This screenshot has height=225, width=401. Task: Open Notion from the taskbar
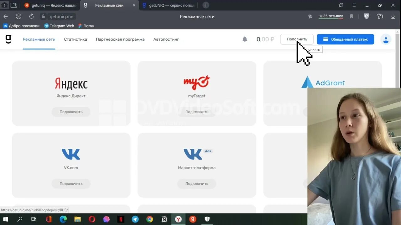(164, 219)
